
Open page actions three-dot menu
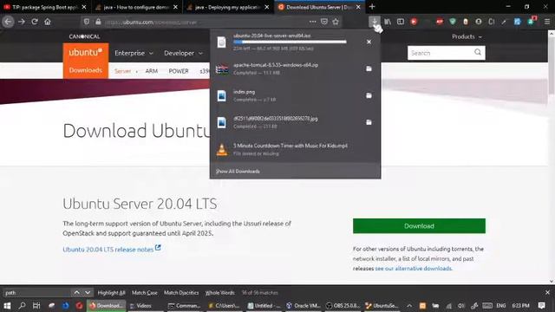pos(312,22)
